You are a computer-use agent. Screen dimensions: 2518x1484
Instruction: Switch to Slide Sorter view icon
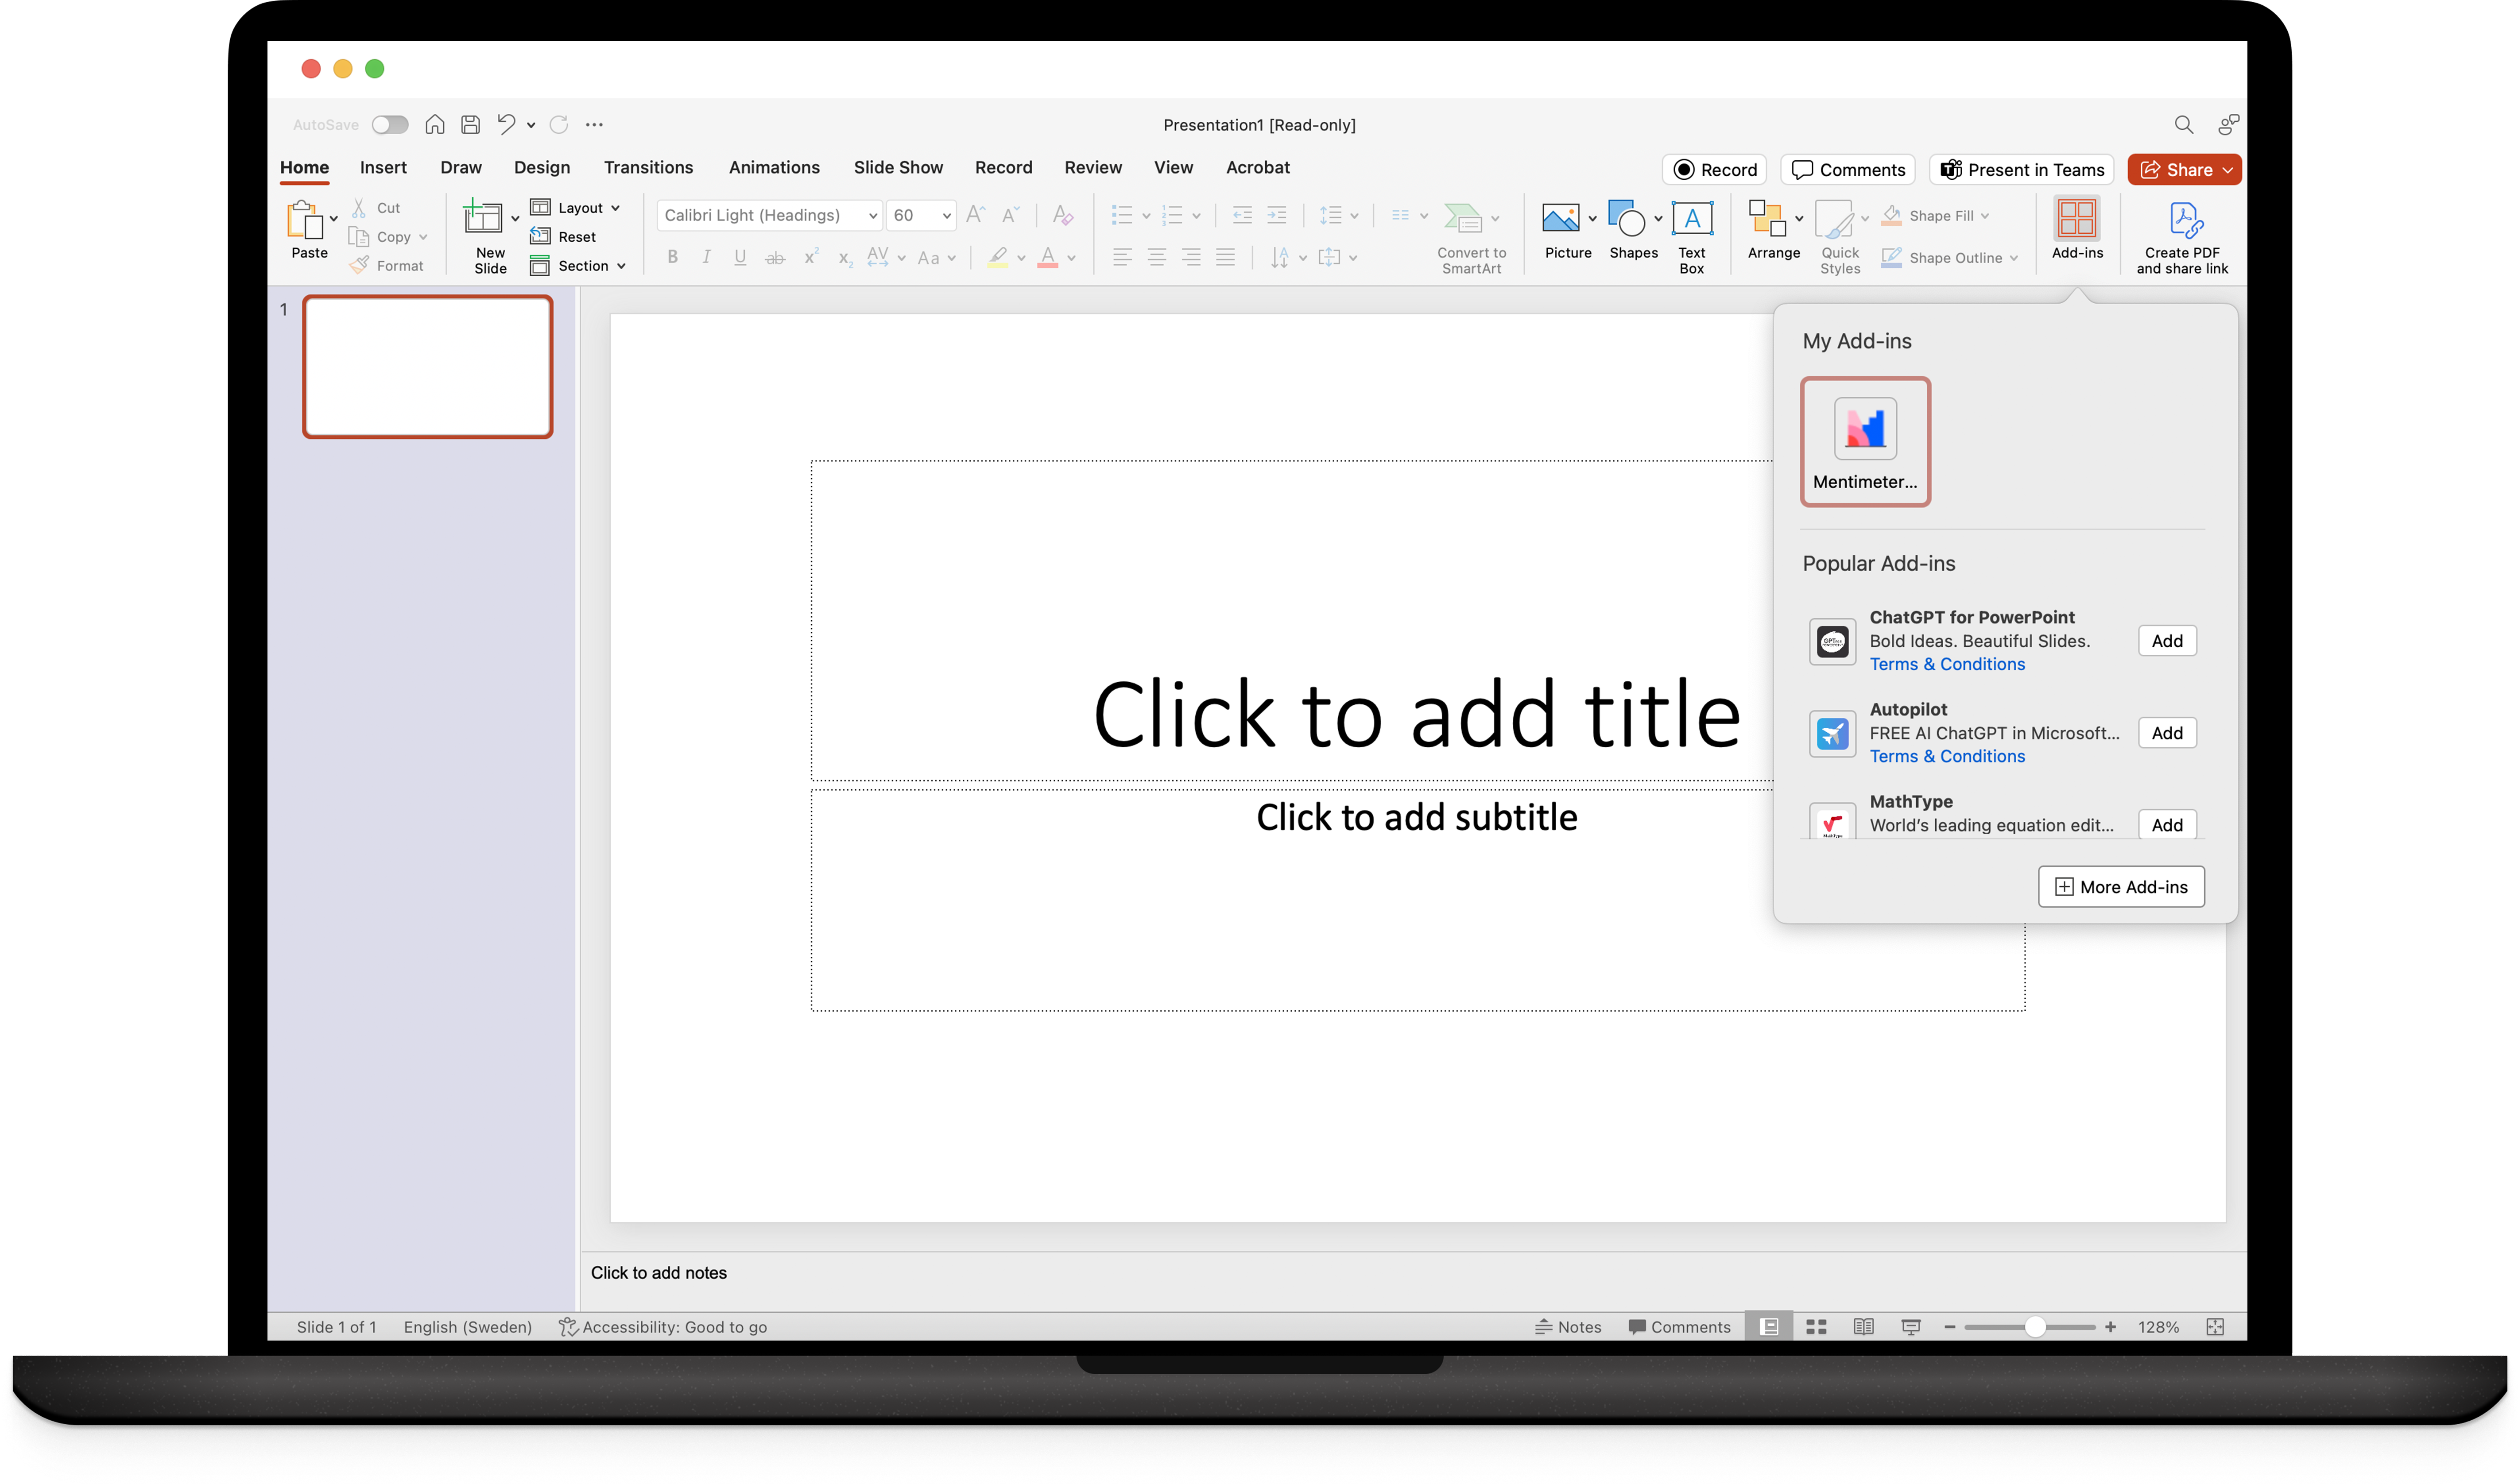point(1816,1327)
